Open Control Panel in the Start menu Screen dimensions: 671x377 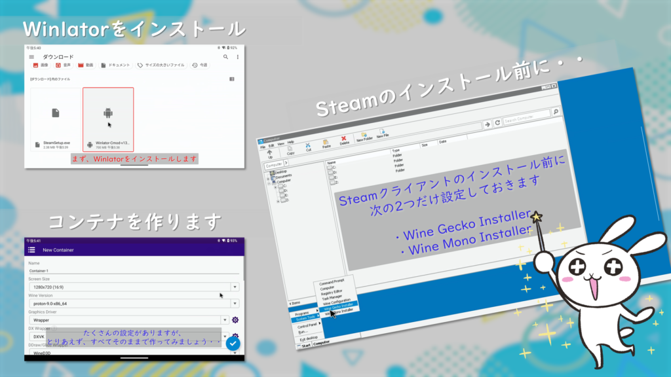point(308,326)
